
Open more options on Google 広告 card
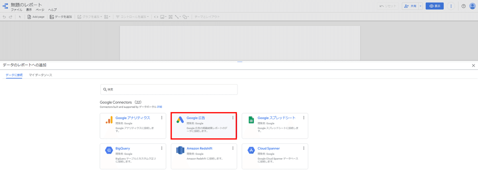233,118
